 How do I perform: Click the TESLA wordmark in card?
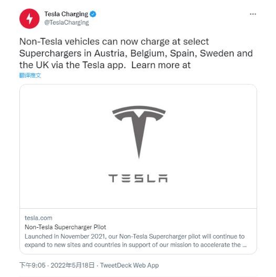tap(138, 178)
